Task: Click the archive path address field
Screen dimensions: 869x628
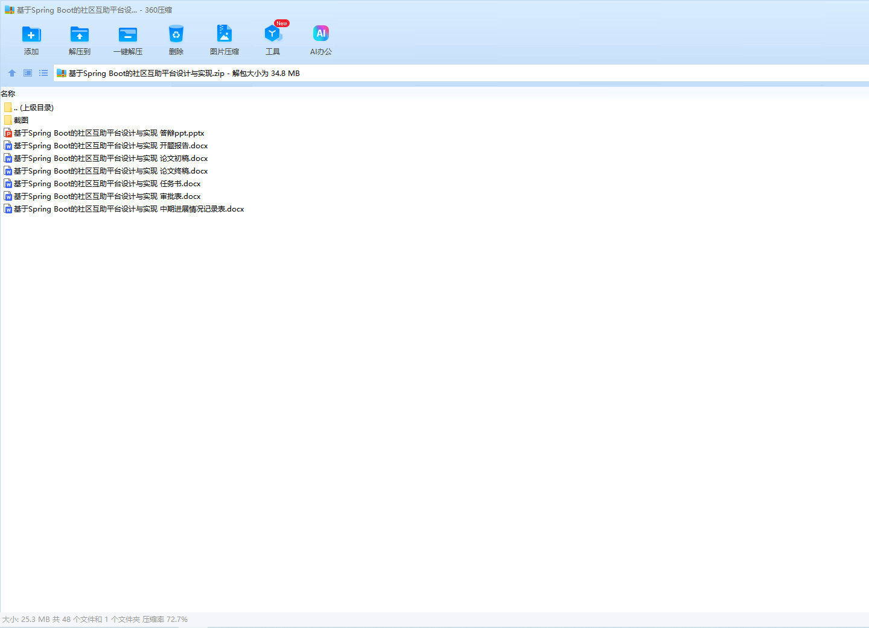Action: [x=461, y=73]
